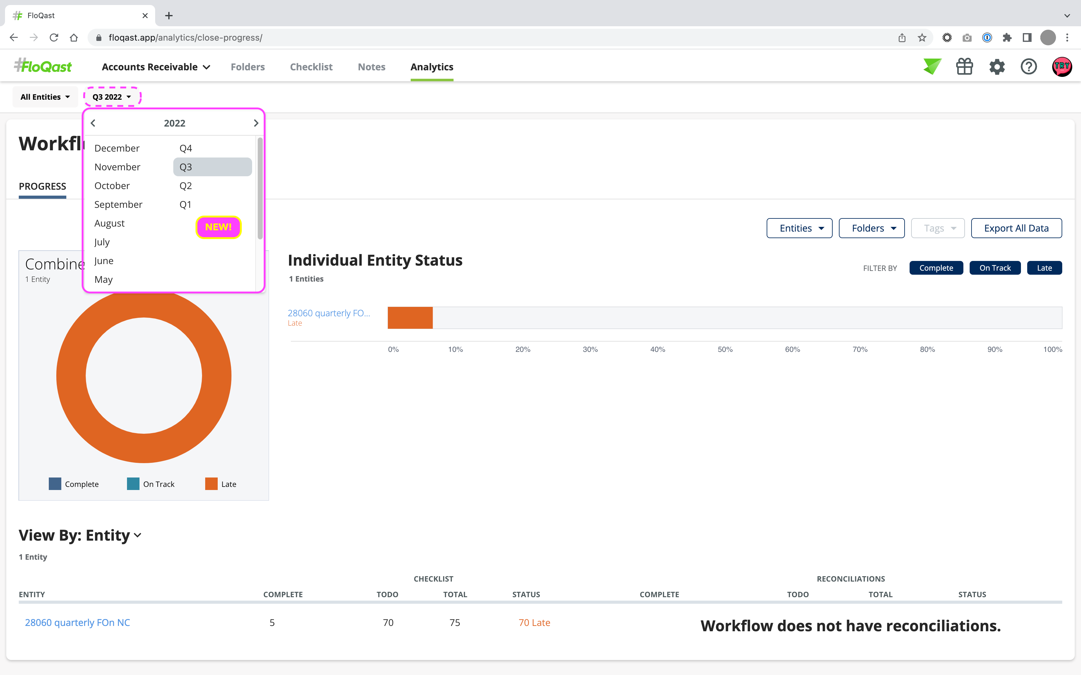Open the TRY user avatar menu

point(1062,67)
